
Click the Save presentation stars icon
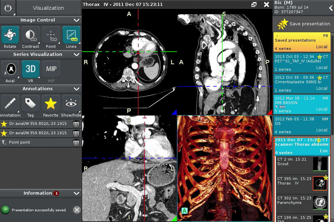coord(282,24)
